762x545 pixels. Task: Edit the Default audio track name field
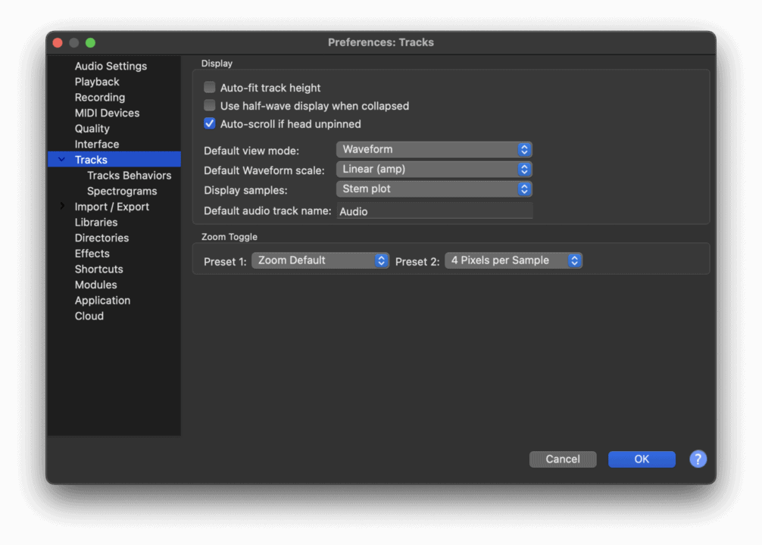click(434, 211)
